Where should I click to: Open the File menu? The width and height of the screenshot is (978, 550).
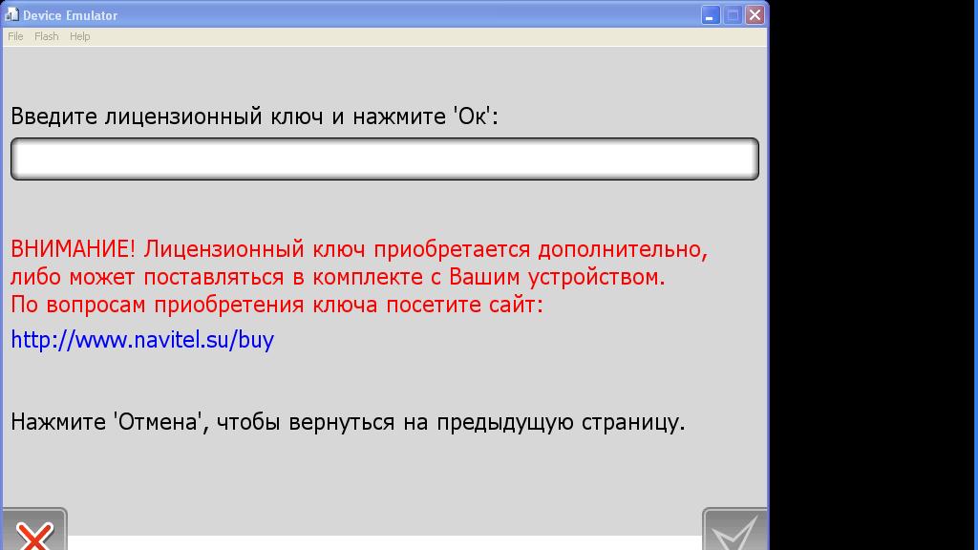(15, 36)
